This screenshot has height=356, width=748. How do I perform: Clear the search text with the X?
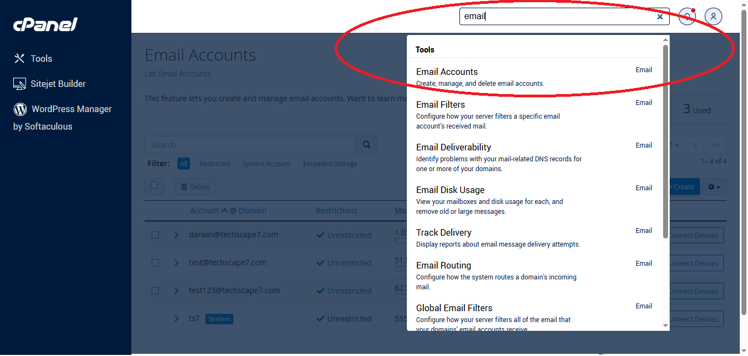coord(660,16)
